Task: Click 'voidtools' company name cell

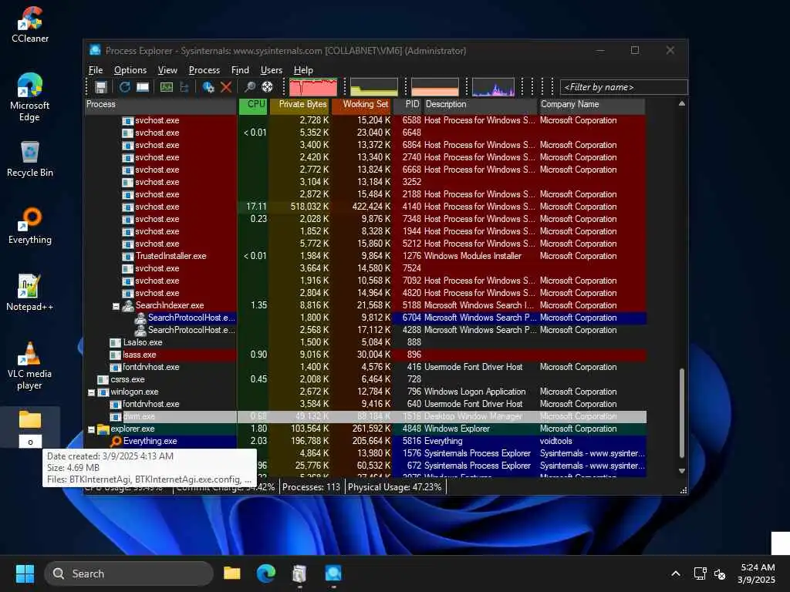Action: pos(555,441)
